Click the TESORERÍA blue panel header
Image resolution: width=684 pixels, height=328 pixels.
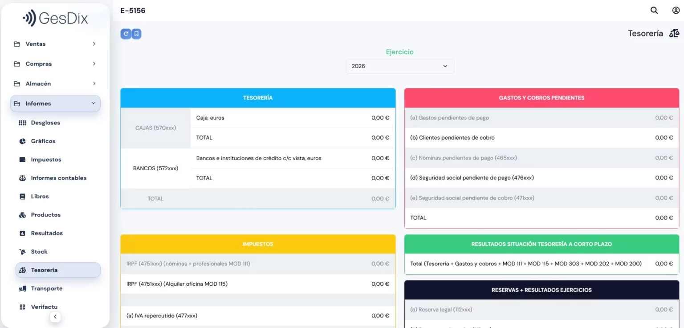(258, 98)
